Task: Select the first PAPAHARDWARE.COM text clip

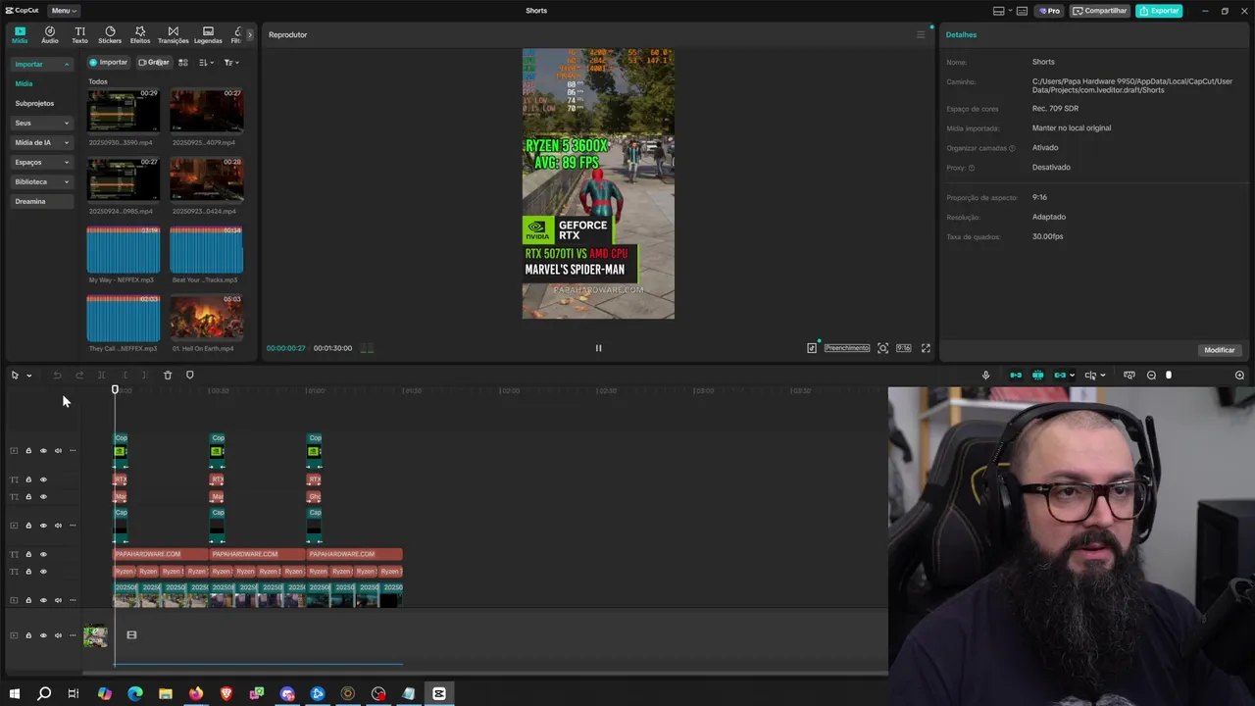Action: 162,554
